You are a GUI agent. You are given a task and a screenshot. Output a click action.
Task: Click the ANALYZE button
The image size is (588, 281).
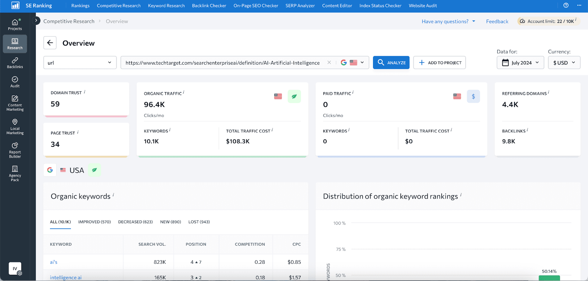(391, 62)
